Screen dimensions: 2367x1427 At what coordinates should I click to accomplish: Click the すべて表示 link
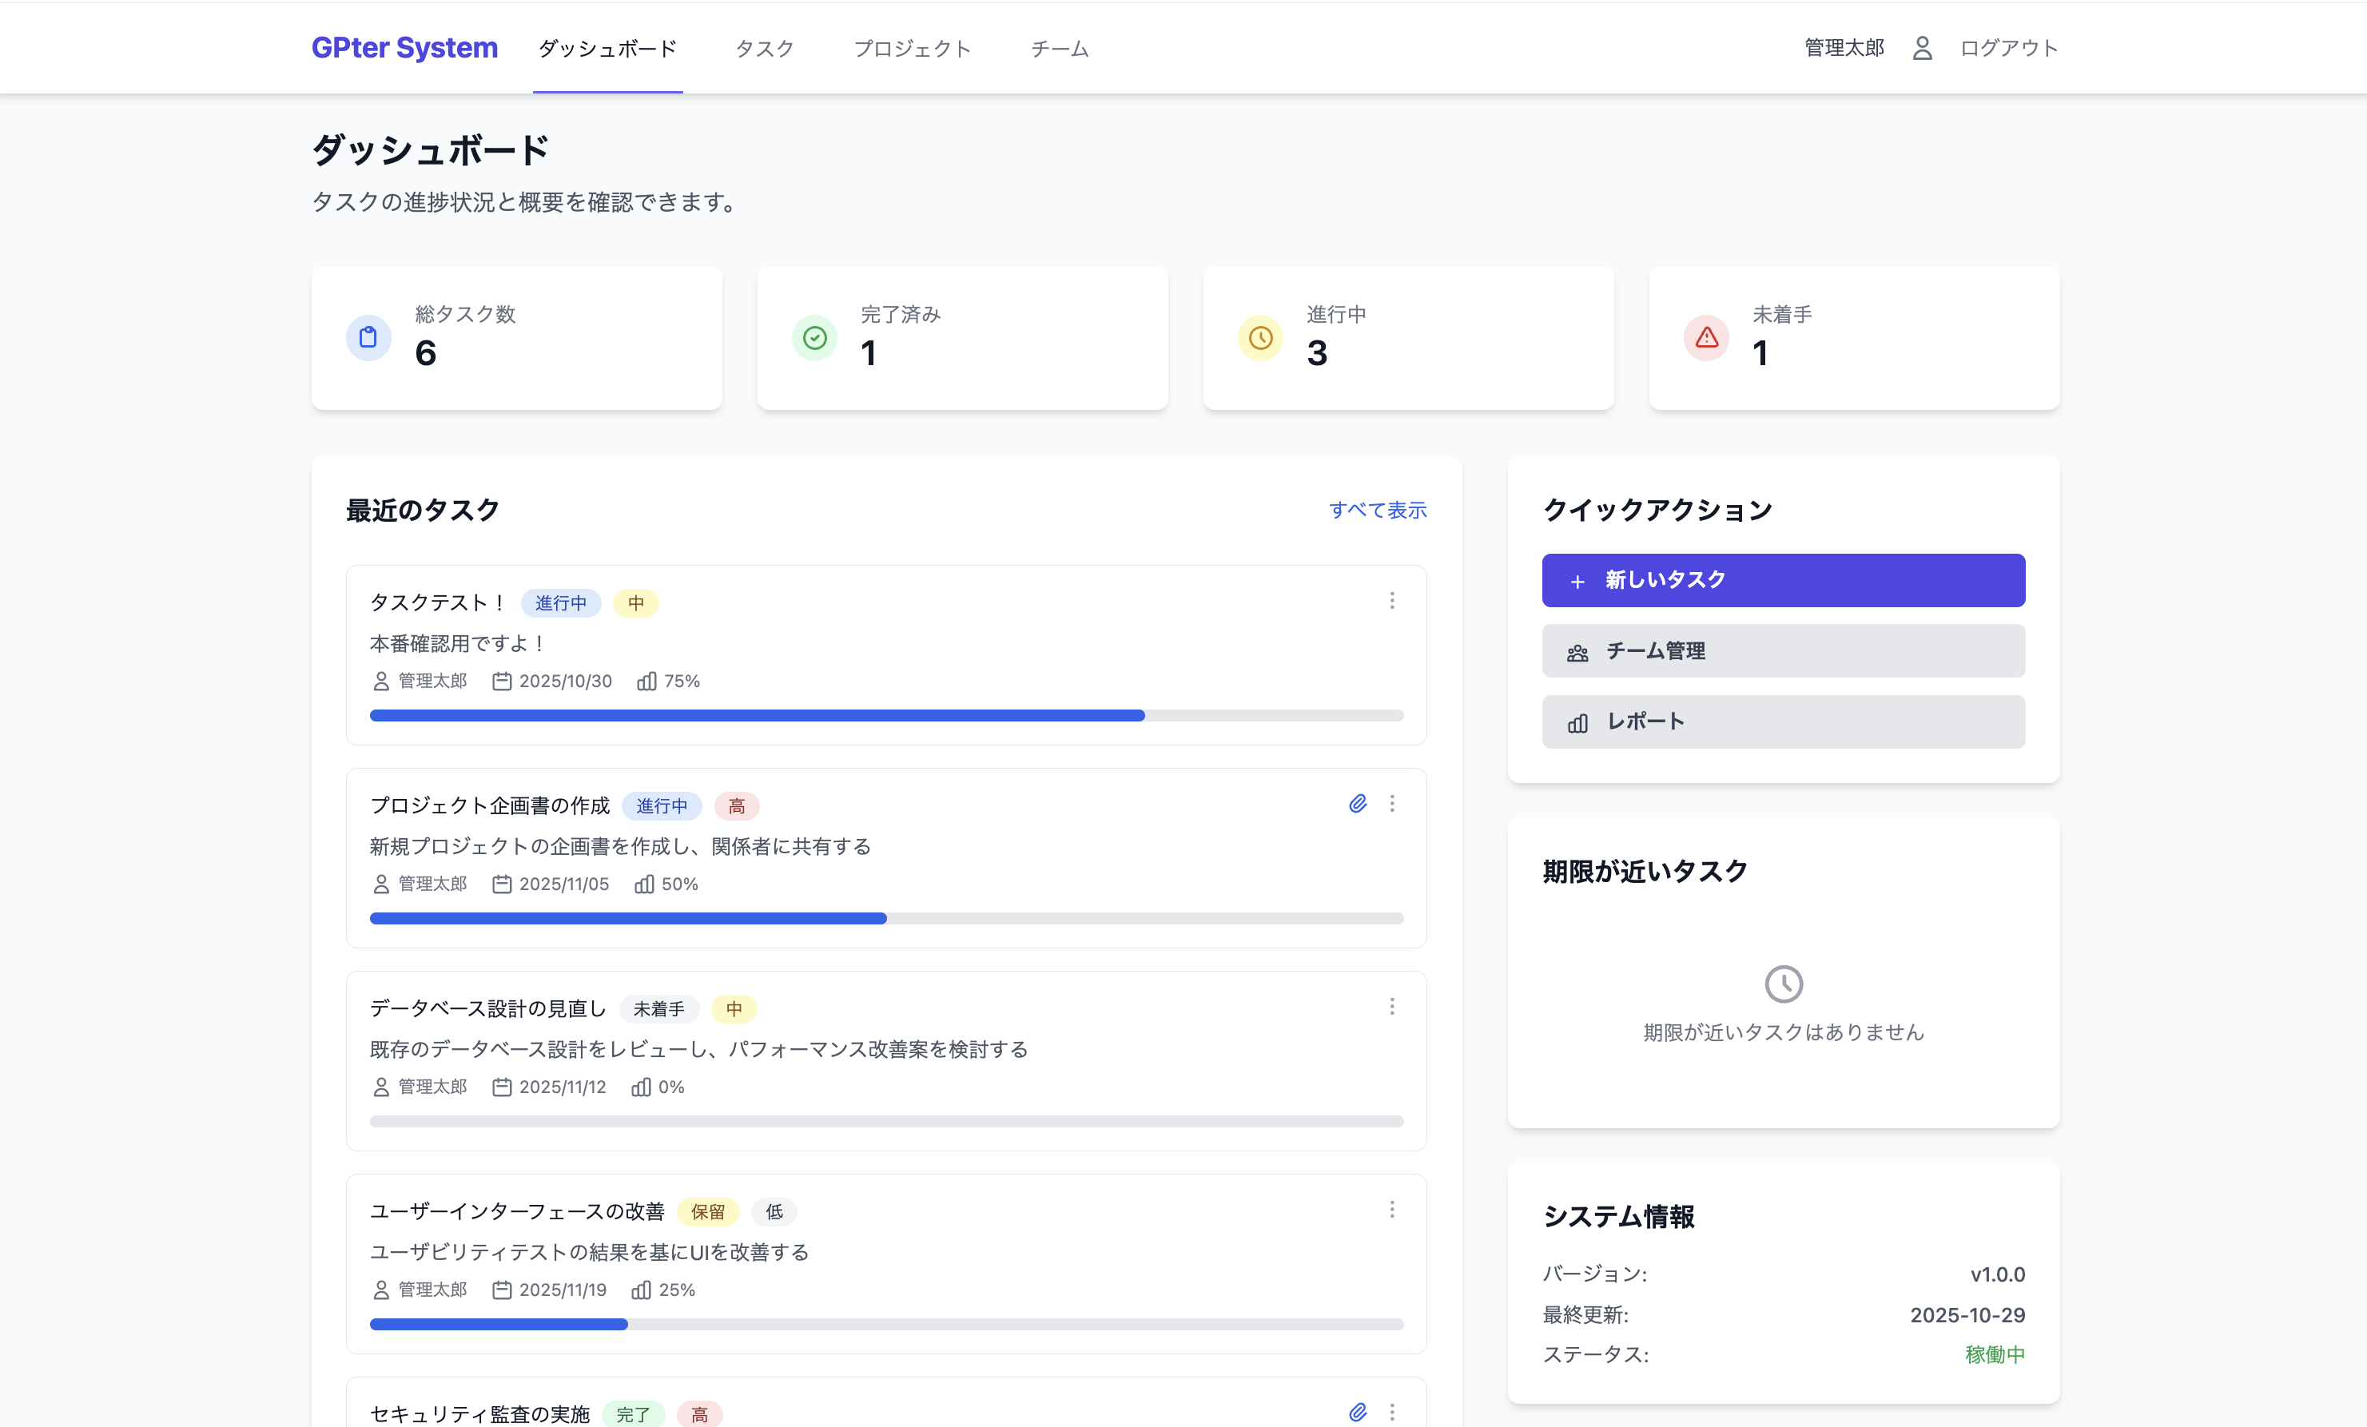1378,510
